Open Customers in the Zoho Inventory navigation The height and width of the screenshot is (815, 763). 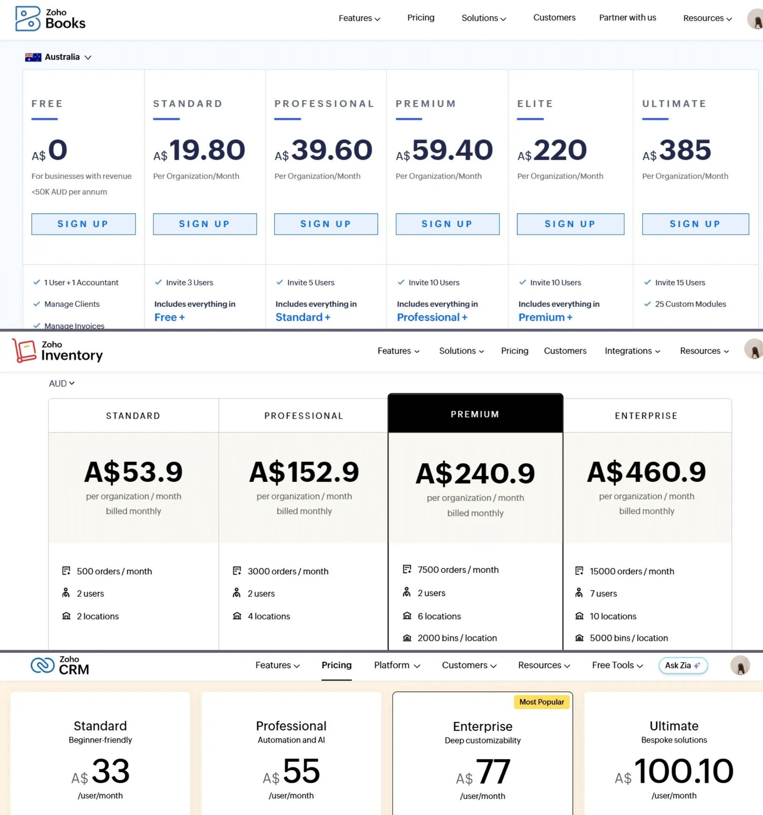pyautogui.click(x=565, y=351)
